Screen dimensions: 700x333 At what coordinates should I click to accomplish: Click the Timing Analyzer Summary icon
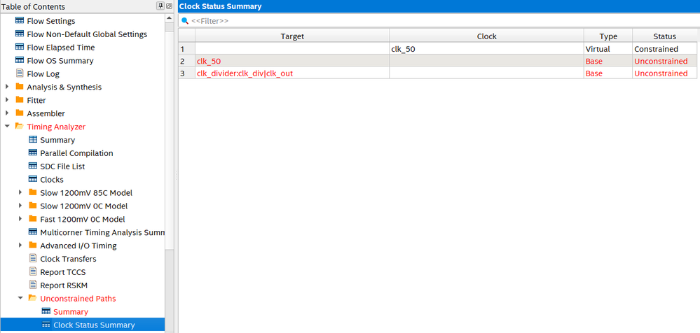pyautogui.click(x=33, y=140)
